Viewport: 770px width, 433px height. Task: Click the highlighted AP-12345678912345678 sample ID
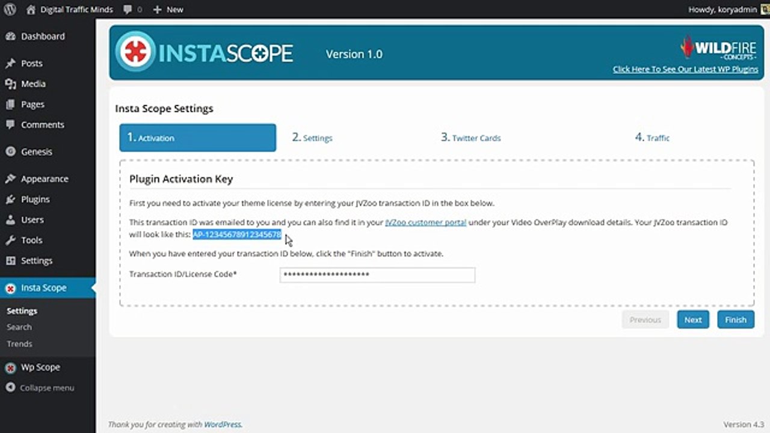(x=237, y=234)
